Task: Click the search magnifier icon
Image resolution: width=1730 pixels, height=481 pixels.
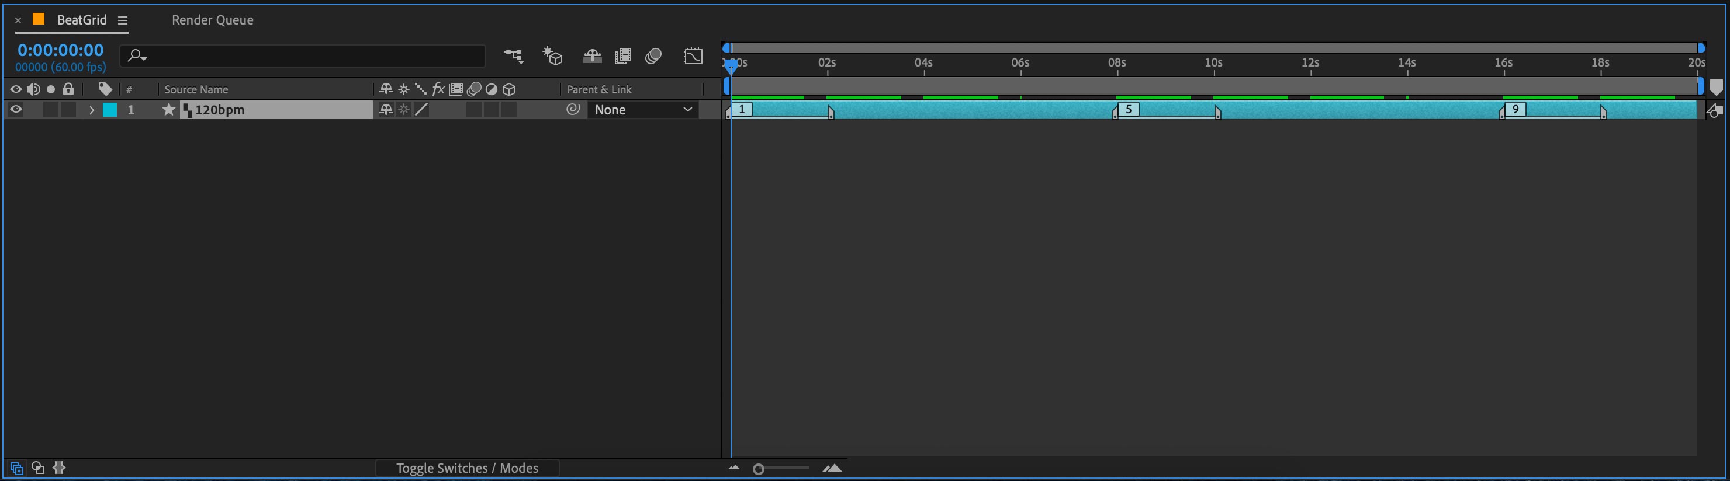Action: point(137,55)
